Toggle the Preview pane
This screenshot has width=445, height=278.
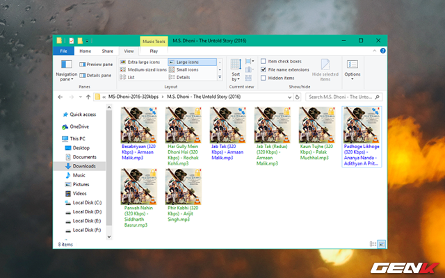tap(96, 65)
